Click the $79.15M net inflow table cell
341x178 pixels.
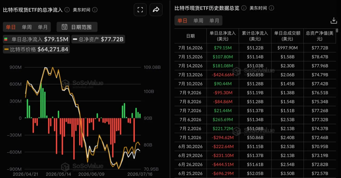pyautogui.click(x=223, y=48)
